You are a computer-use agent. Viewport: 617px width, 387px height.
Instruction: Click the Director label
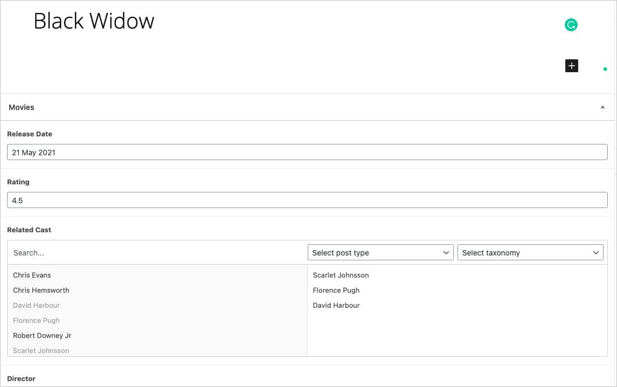pyautogui.click(x=21, y=379)
